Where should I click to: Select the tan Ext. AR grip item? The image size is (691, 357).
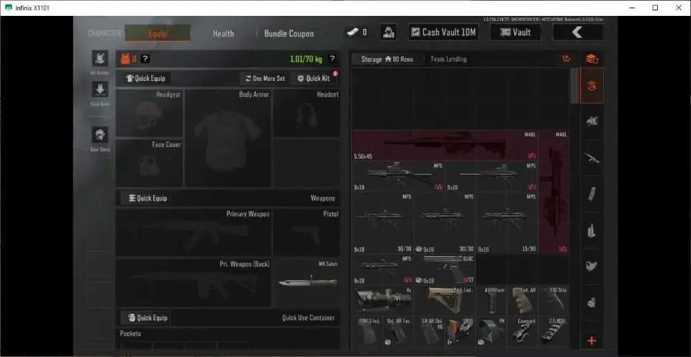522,300
